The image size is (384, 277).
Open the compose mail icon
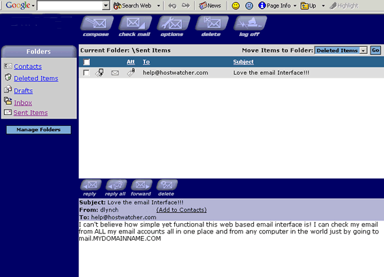tap(97, 23)
